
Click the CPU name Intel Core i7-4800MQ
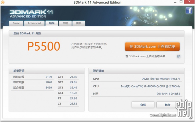(150, 86)
